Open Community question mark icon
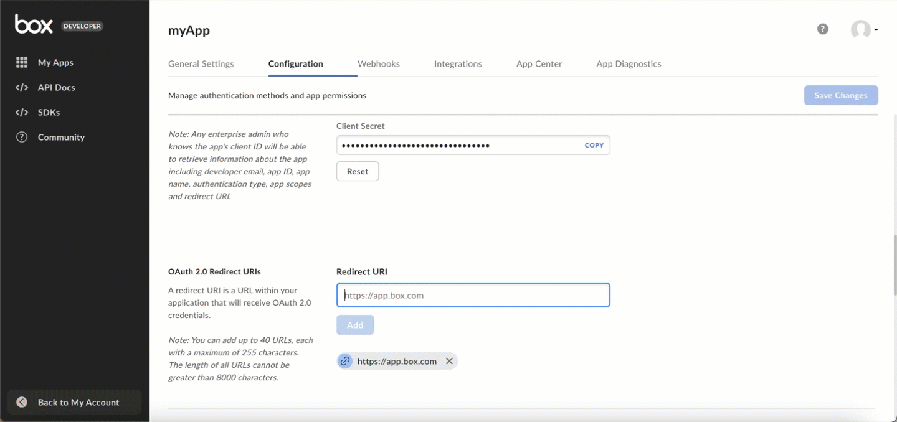The image size is (897, 422). pos(22,137)
